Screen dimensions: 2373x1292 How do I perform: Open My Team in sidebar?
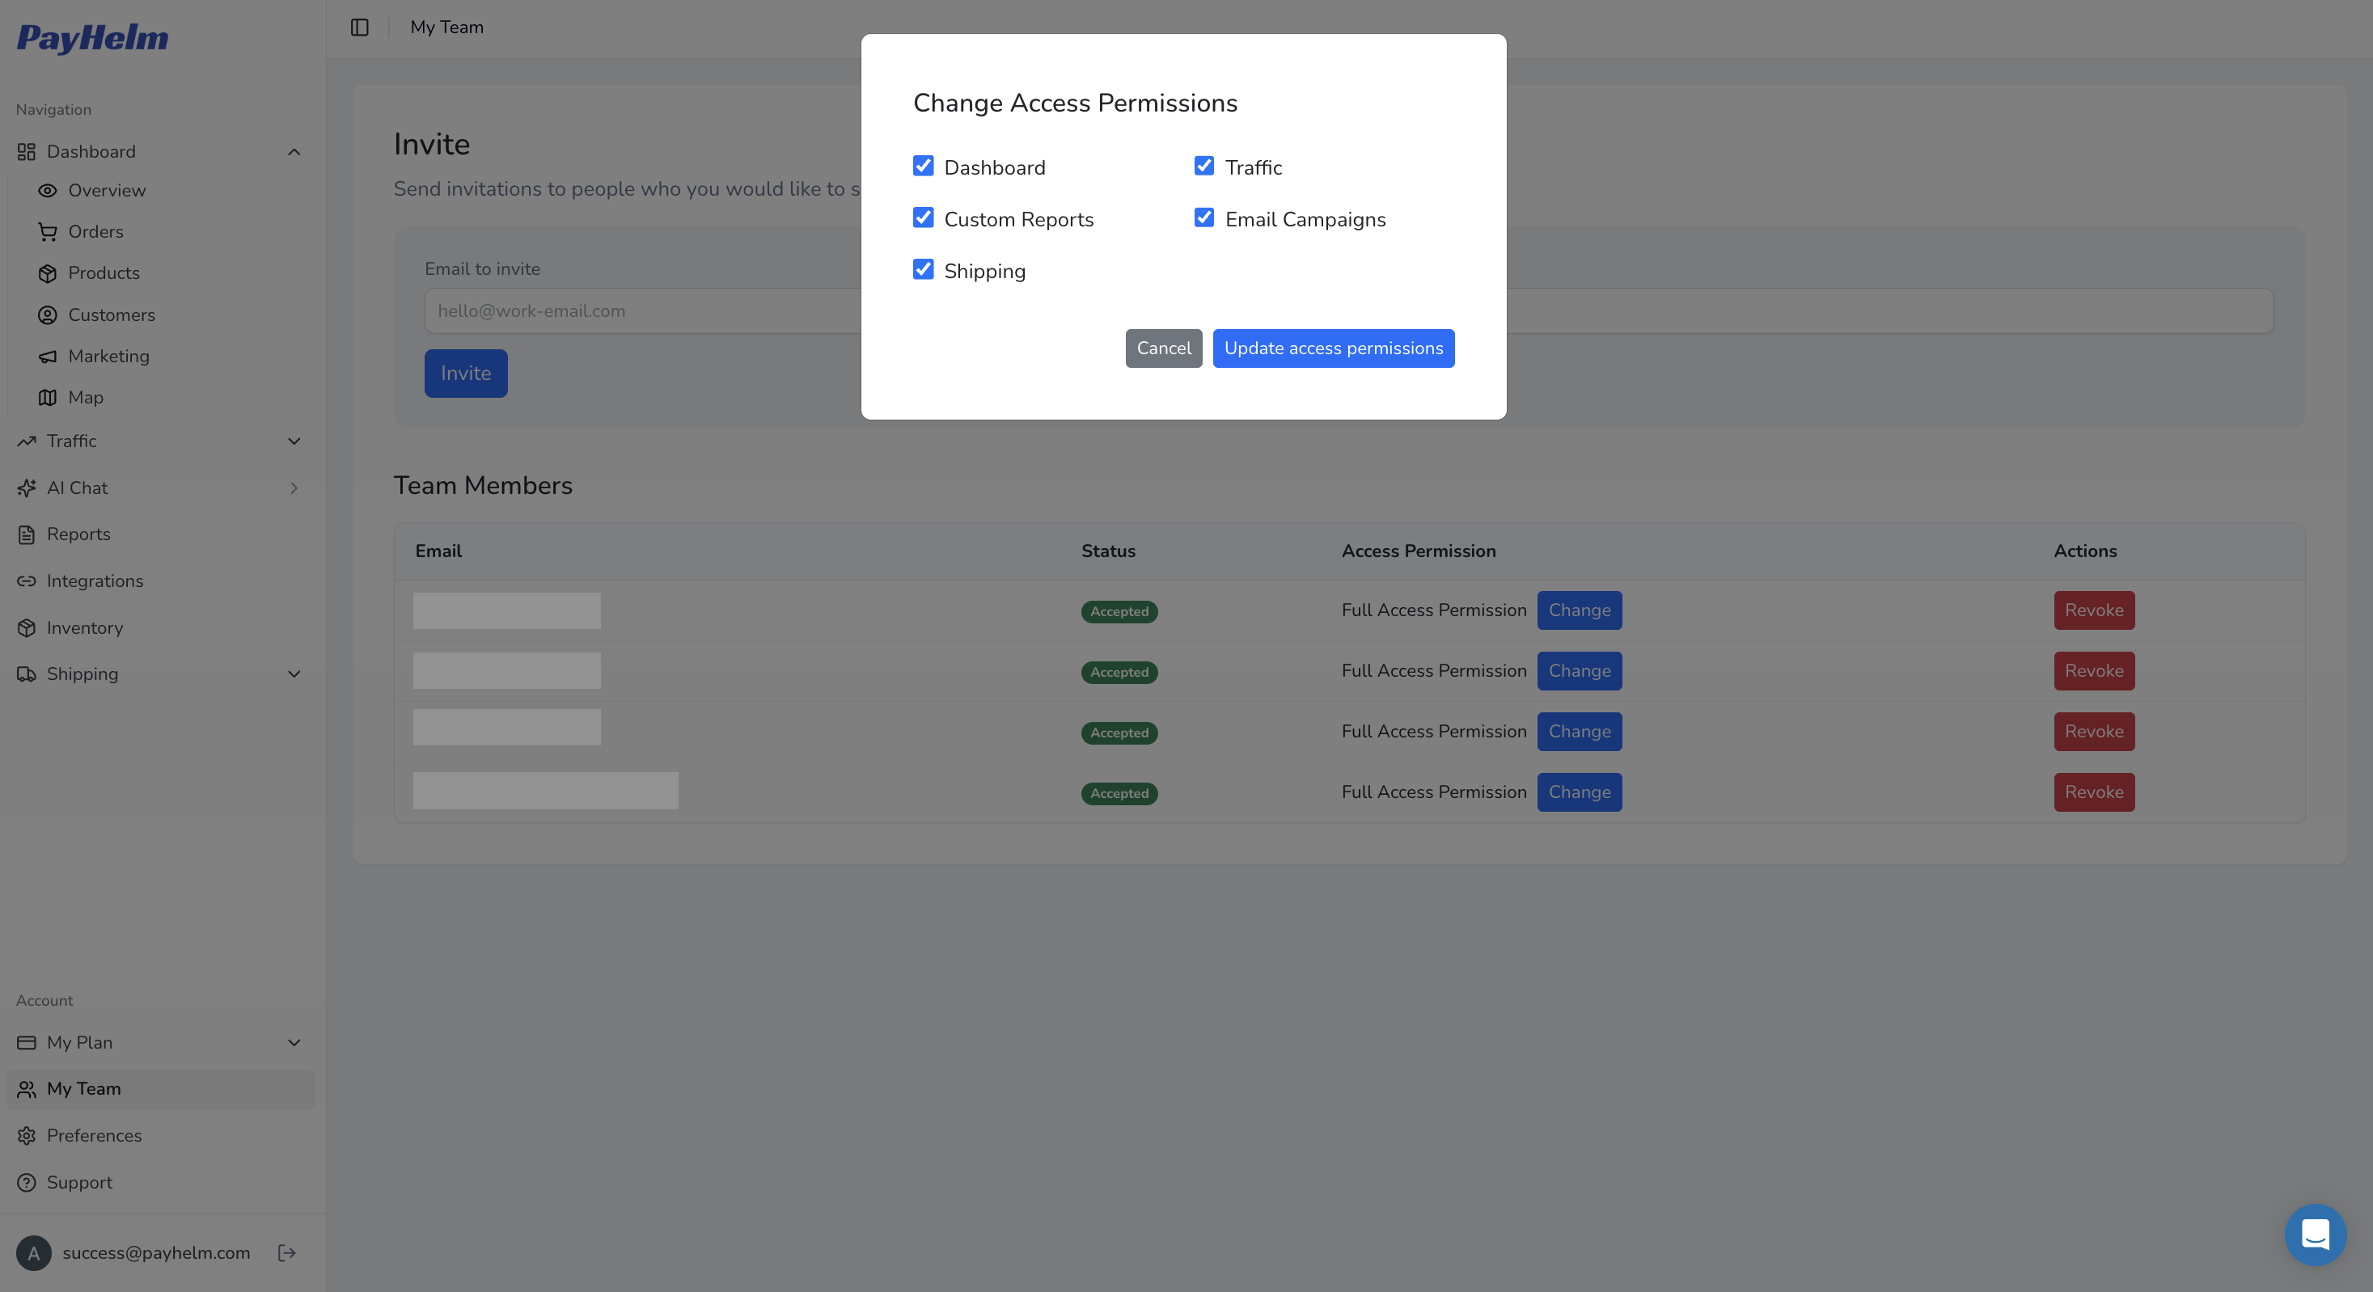tap(160, 1088)
